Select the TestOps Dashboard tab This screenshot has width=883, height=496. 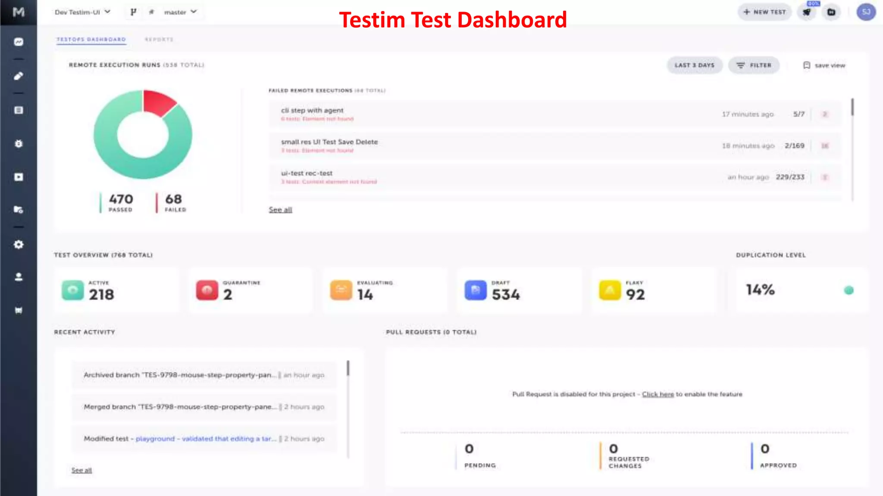pos(91,40)
